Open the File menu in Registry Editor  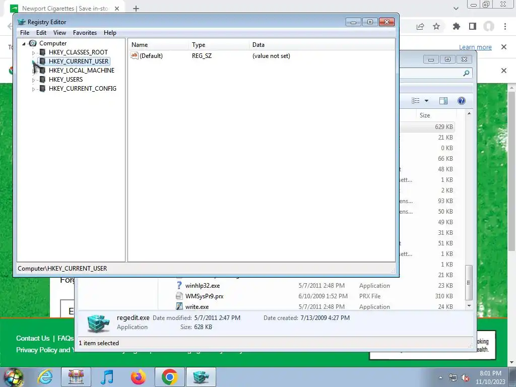point(25,33)
